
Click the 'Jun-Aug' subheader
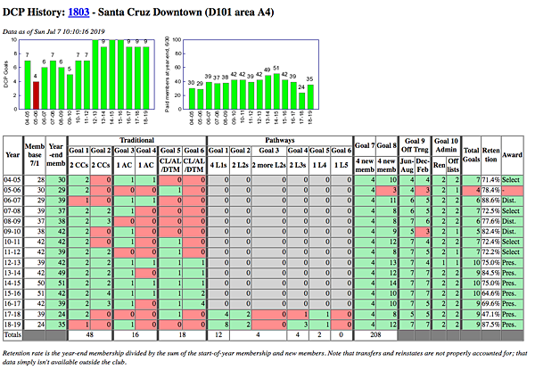click(407, 165)
